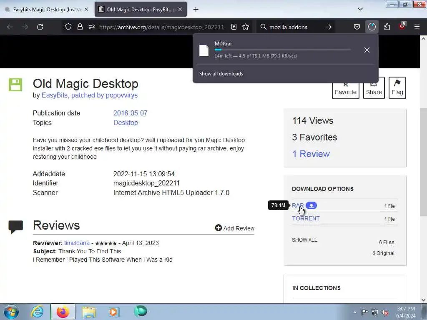This screenshot has height=320, width=427.
Task: Toggle reader view icon
Action: [234, 27]
